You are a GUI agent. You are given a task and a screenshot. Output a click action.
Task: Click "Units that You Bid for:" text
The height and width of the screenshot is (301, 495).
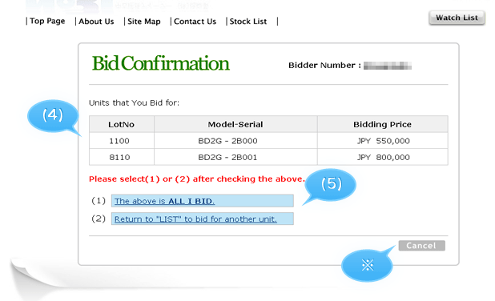(x=134, y=102)
